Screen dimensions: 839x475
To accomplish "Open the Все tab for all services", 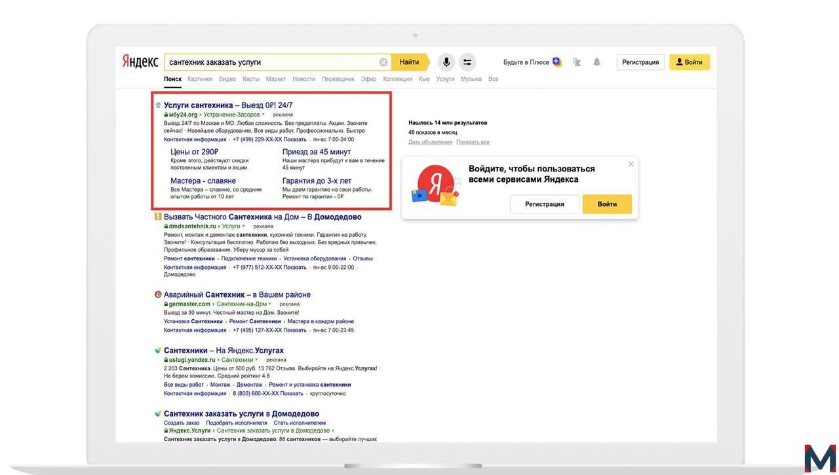I will (x=494, y=79).
